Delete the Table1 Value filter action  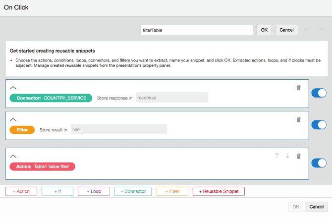298,156
